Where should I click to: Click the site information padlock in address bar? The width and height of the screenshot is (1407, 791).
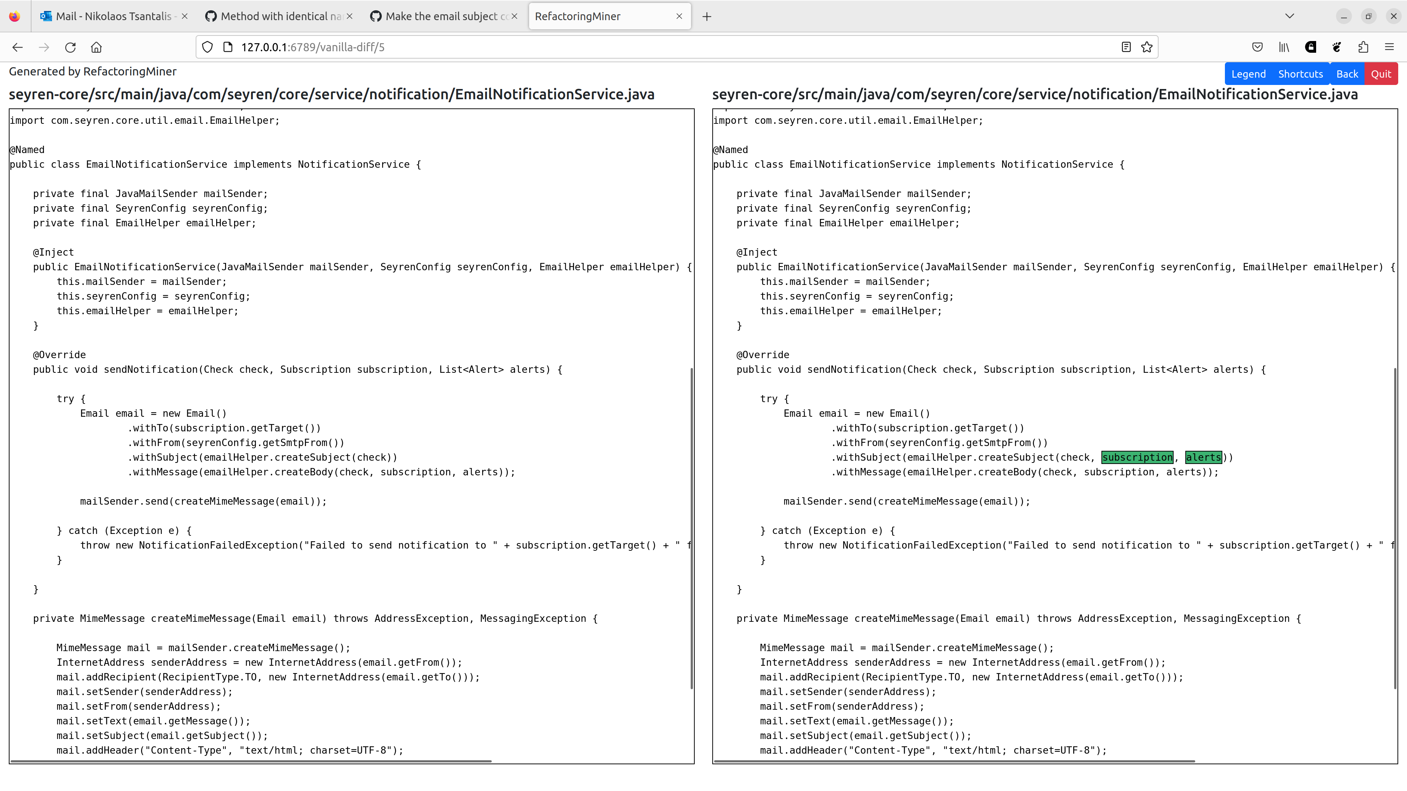click(x=228, y=47)
